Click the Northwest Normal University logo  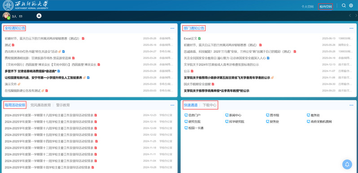tap(26, 5)
